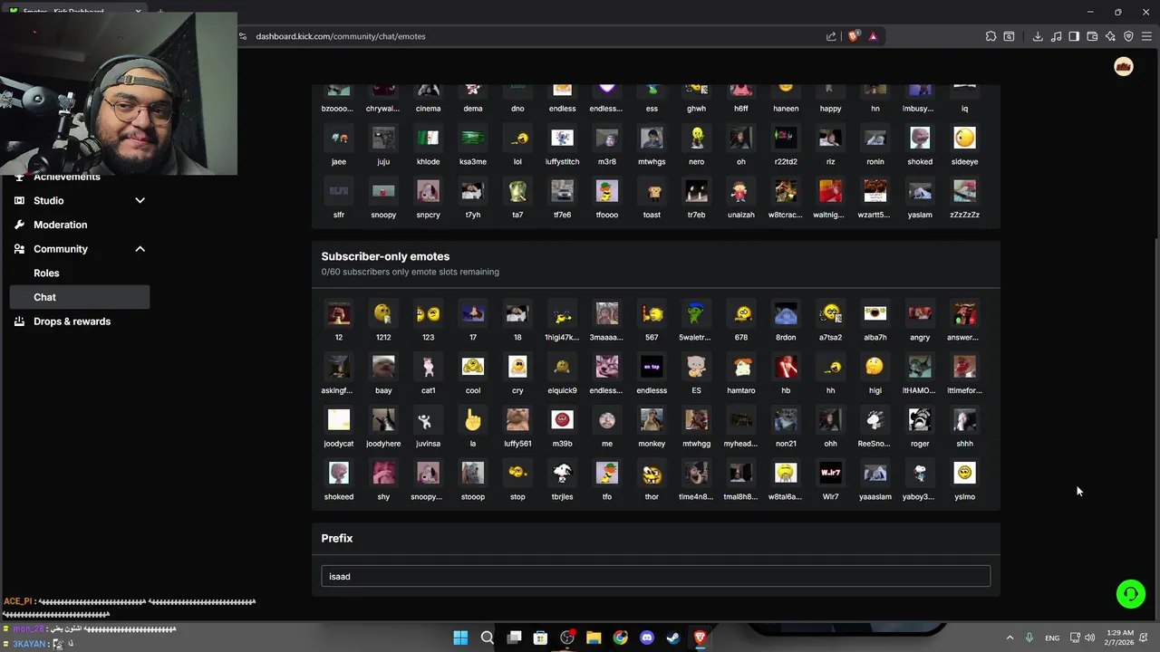Select the ksa3me green flag emote
This screenshot has height=652, width=1160.
[472, 139]
